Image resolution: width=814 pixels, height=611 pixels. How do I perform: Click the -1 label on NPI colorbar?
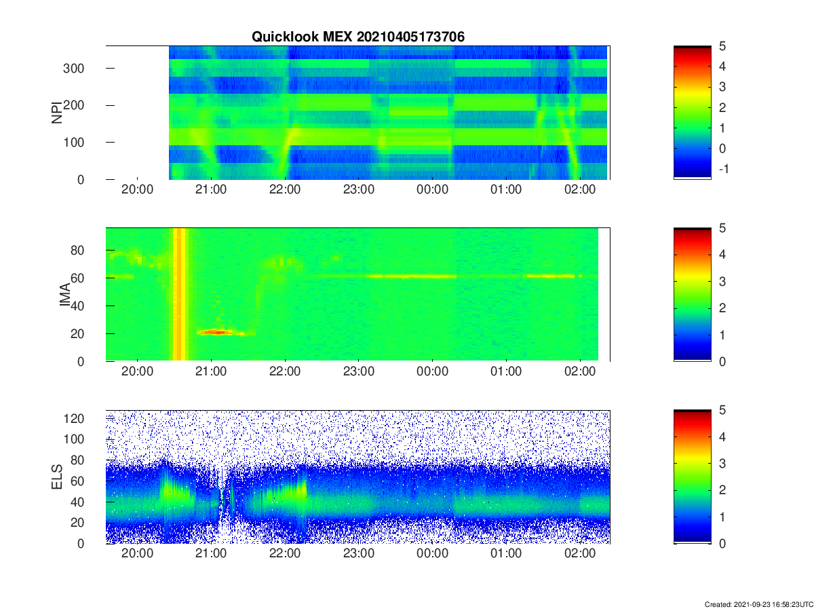coord(723,169)
